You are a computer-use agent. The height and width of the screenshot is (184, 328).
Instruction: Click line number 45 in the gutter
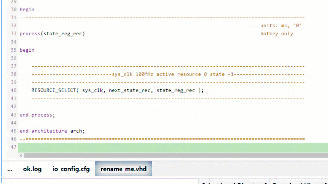click(13, 131)
